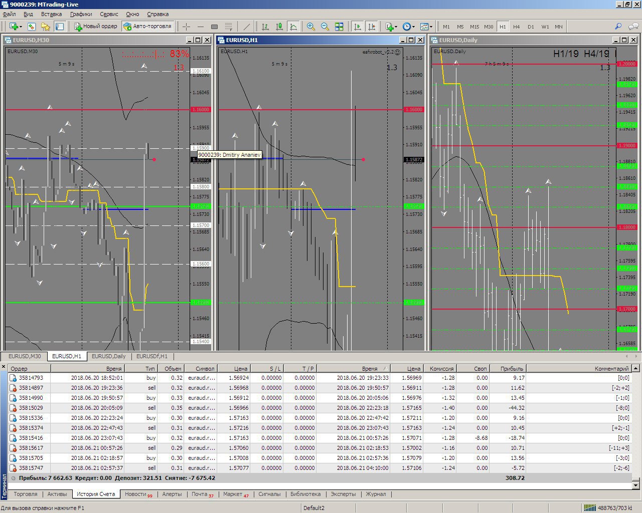Open search with the magnifier icon
Viewport: 642px width, 513px height.
coord(618,27)
